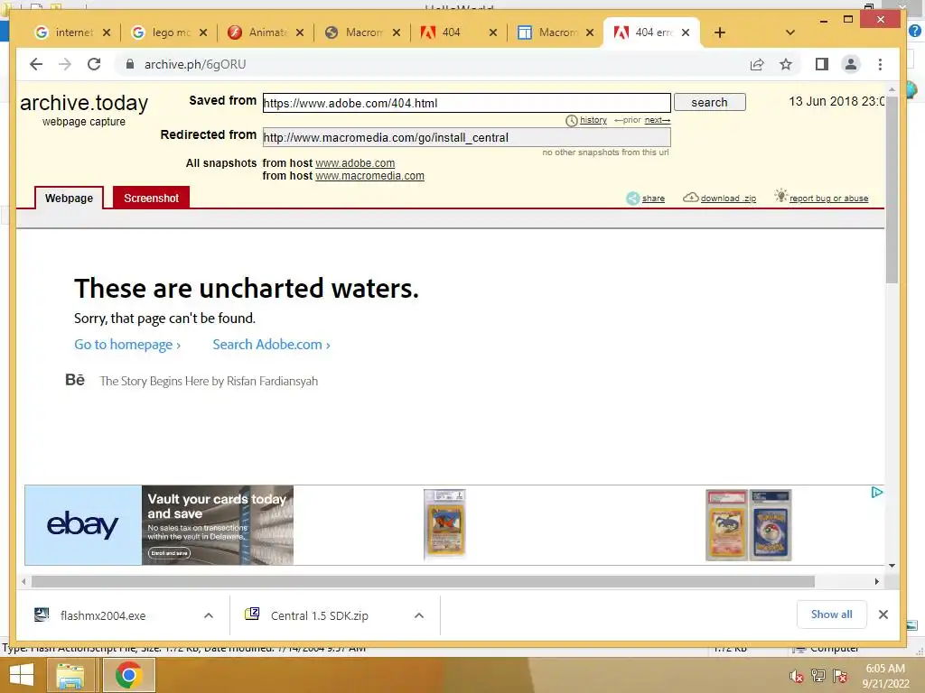This screenshot has width=925, height=693.
Task: Close the active '404 error' tab
Action: (x=686, y=32)
